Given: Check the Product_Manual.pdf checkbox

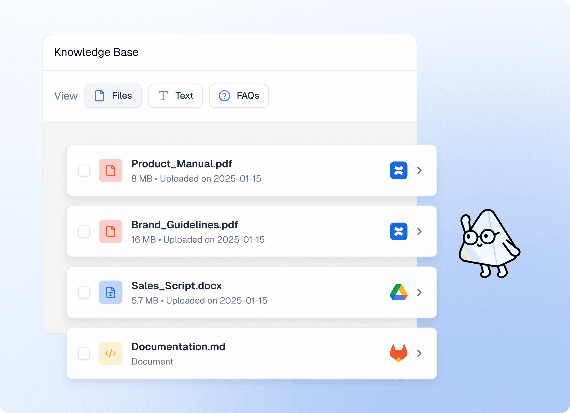Looking at the screenshot, I should [84, 170].
